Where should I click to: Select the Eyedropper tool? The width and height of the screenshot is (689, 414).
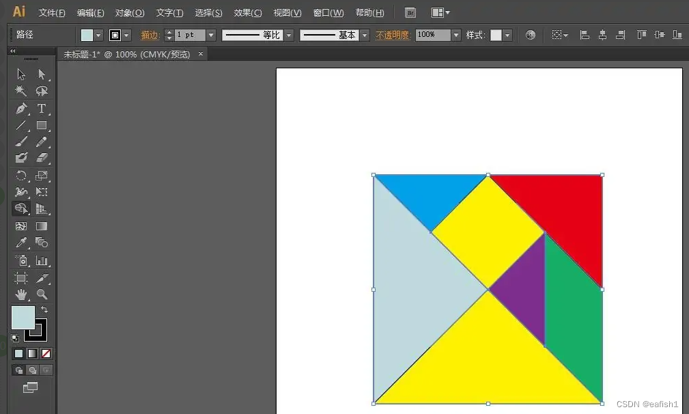click(x=20, y=243)
